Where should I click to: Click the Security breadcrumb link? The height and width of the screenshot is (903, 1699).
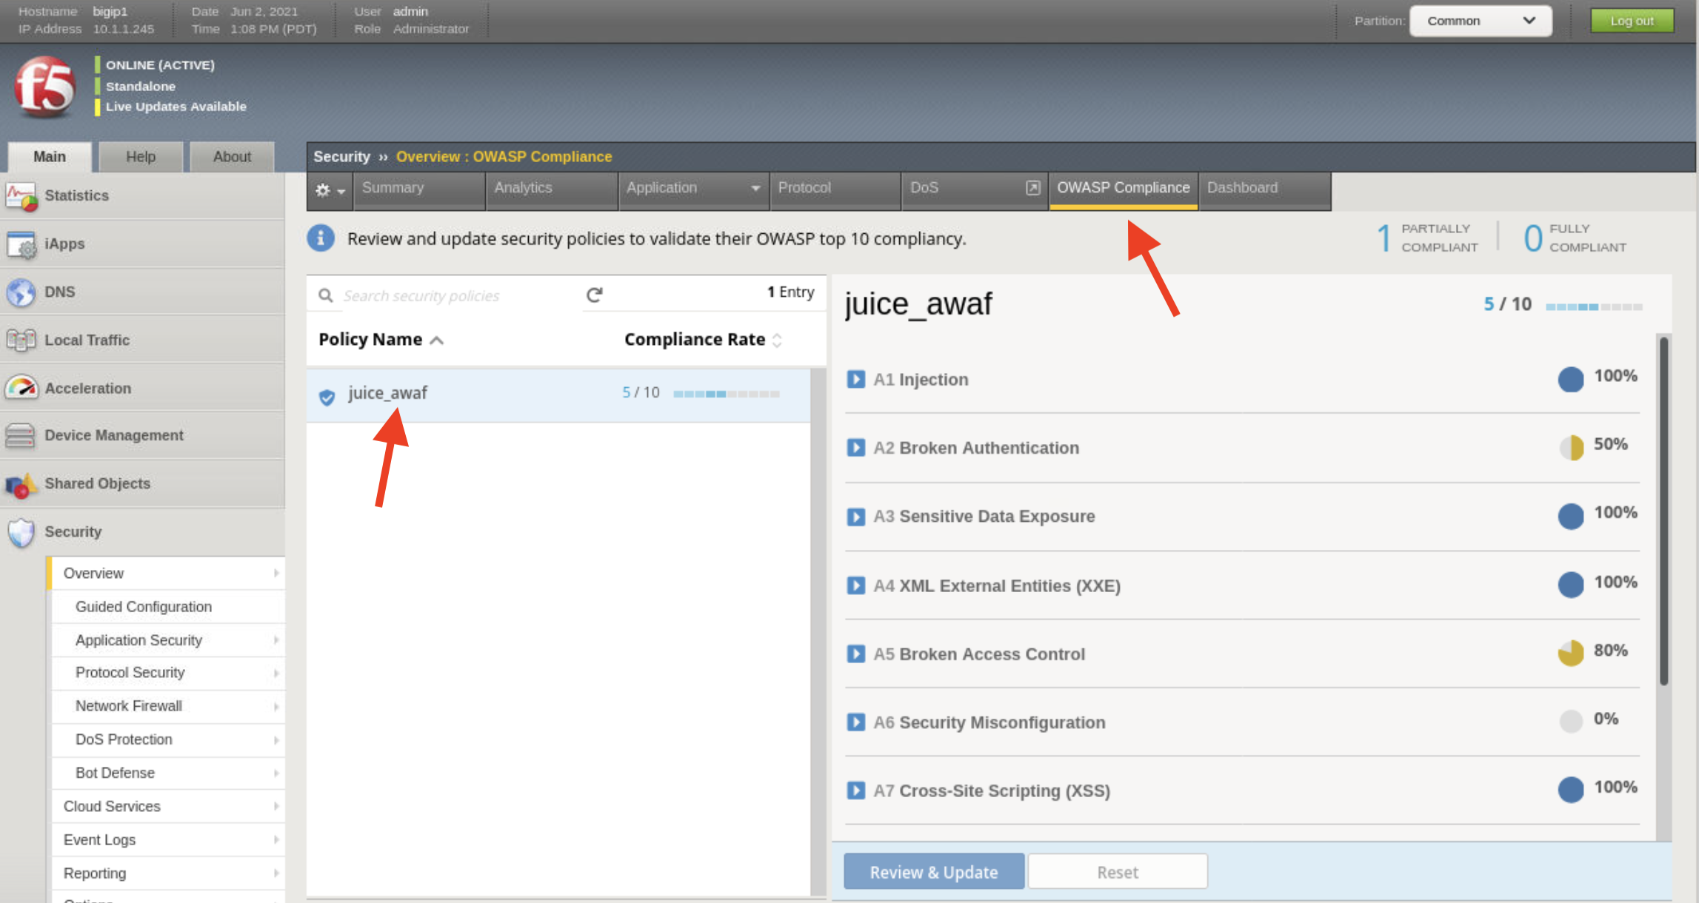click(x=341, y=157)
